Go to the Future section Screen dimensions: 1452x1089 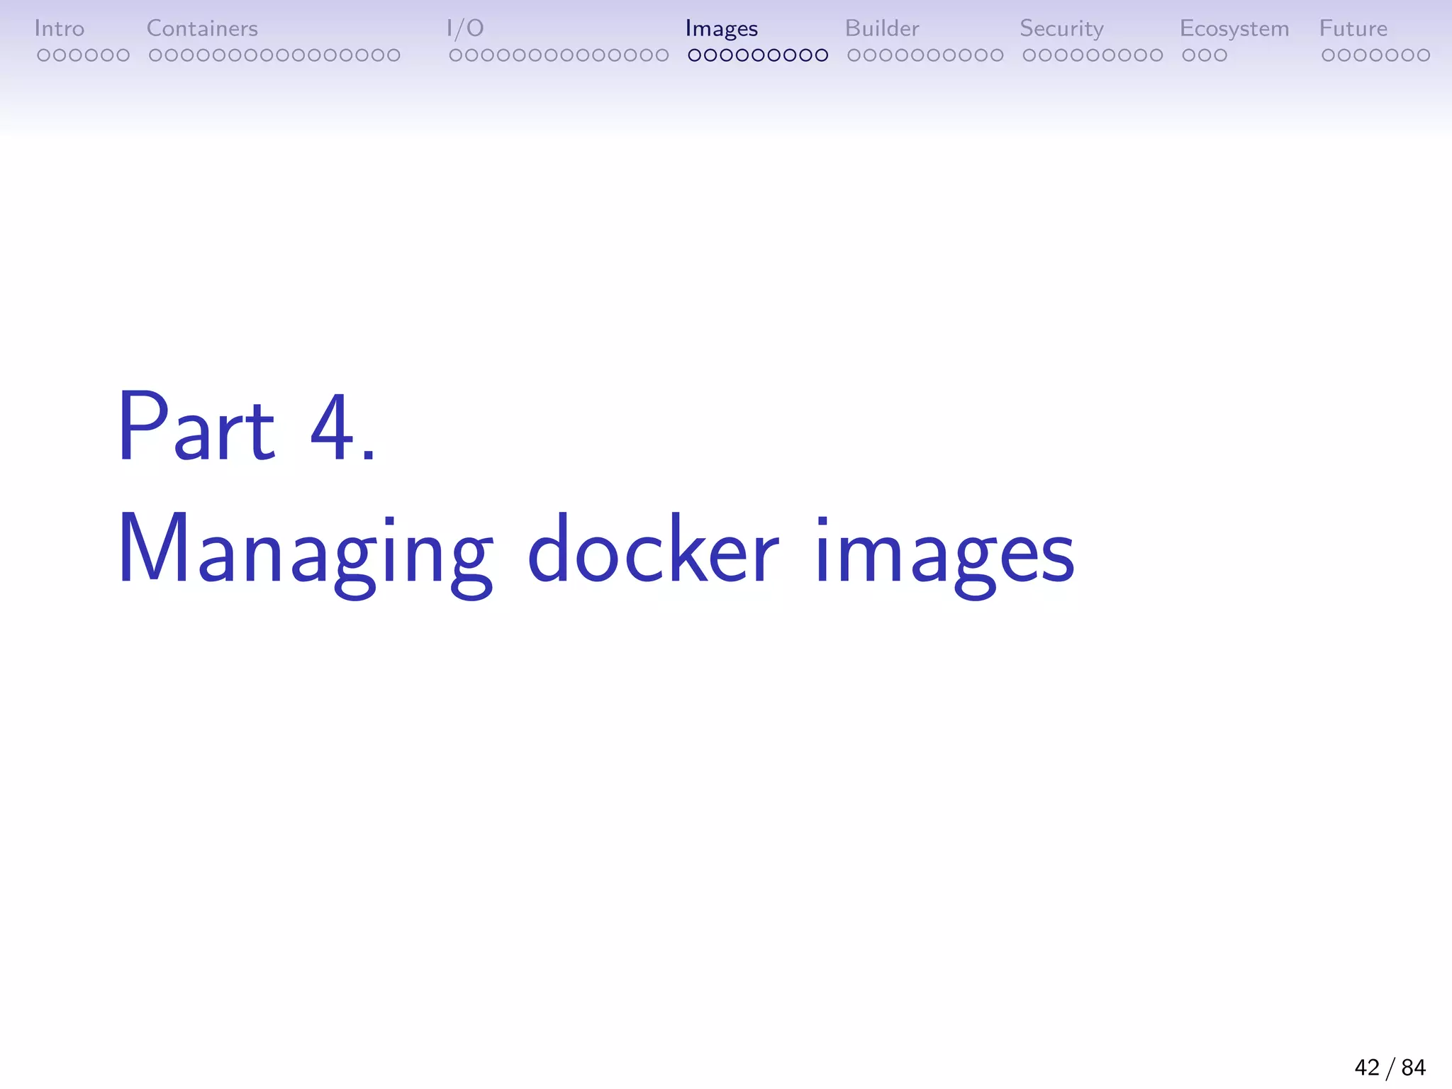[x=1353, y=28]
